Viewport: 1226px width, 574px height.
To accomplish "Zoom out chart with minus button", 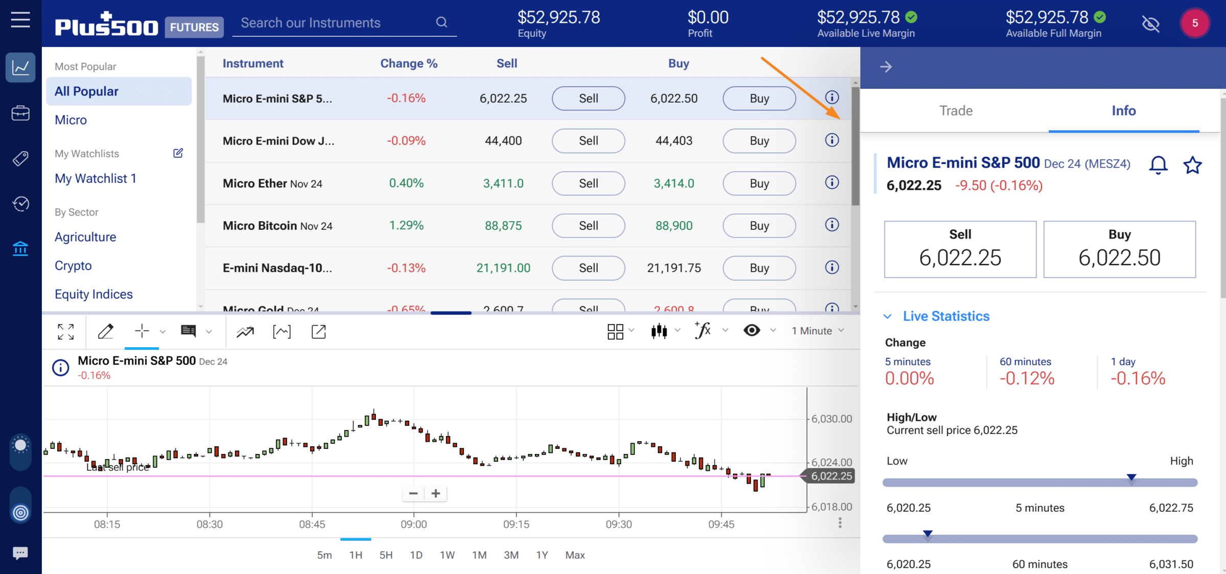I will point(413,493).
